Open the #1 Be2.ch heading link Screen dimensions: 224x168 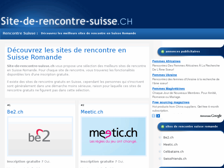pyautogui.click(x=15, y=112)
